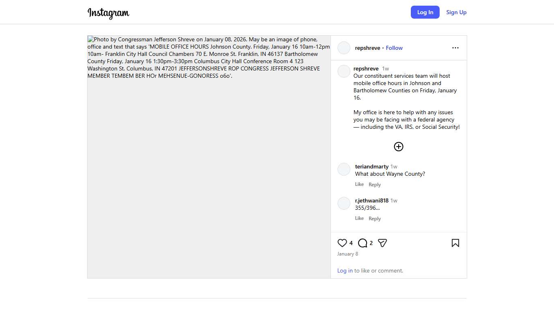The image size is (554, 311).
Task: Open teriandmarty's profile avatar
Action: 344,169
